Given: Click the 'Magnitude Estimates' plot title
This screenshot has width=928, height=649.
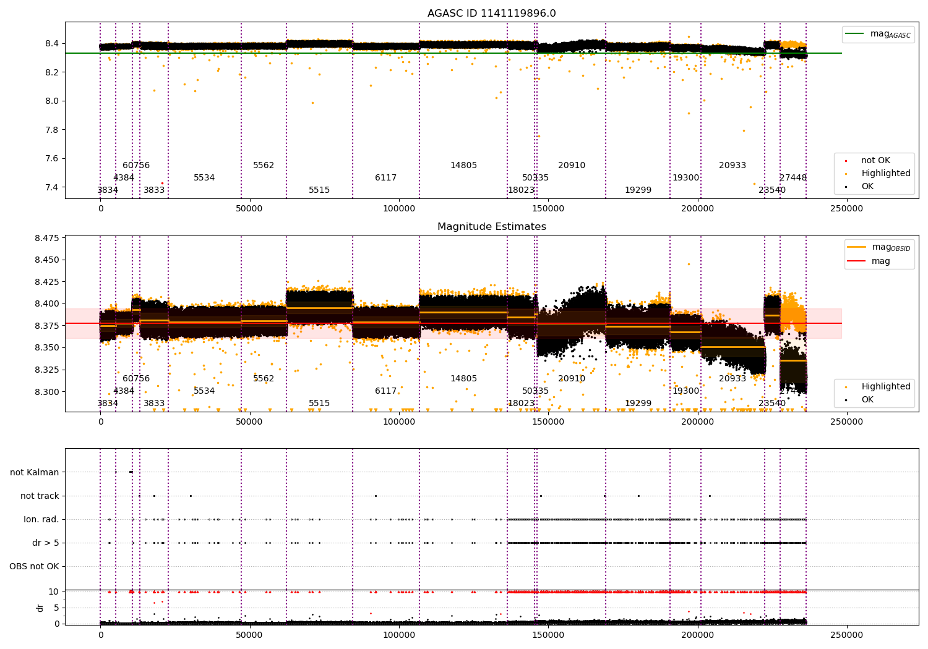Looking at the screenshot, I should 492,227.
